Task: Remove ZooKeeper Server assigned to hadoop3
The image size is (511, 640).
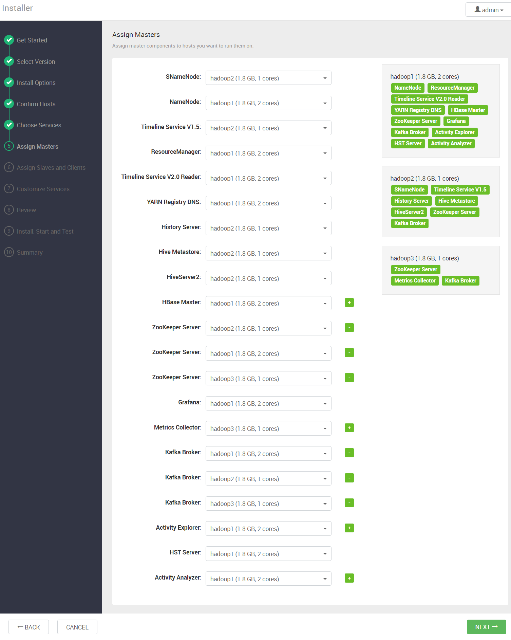Action: click(x=349, y=378)
